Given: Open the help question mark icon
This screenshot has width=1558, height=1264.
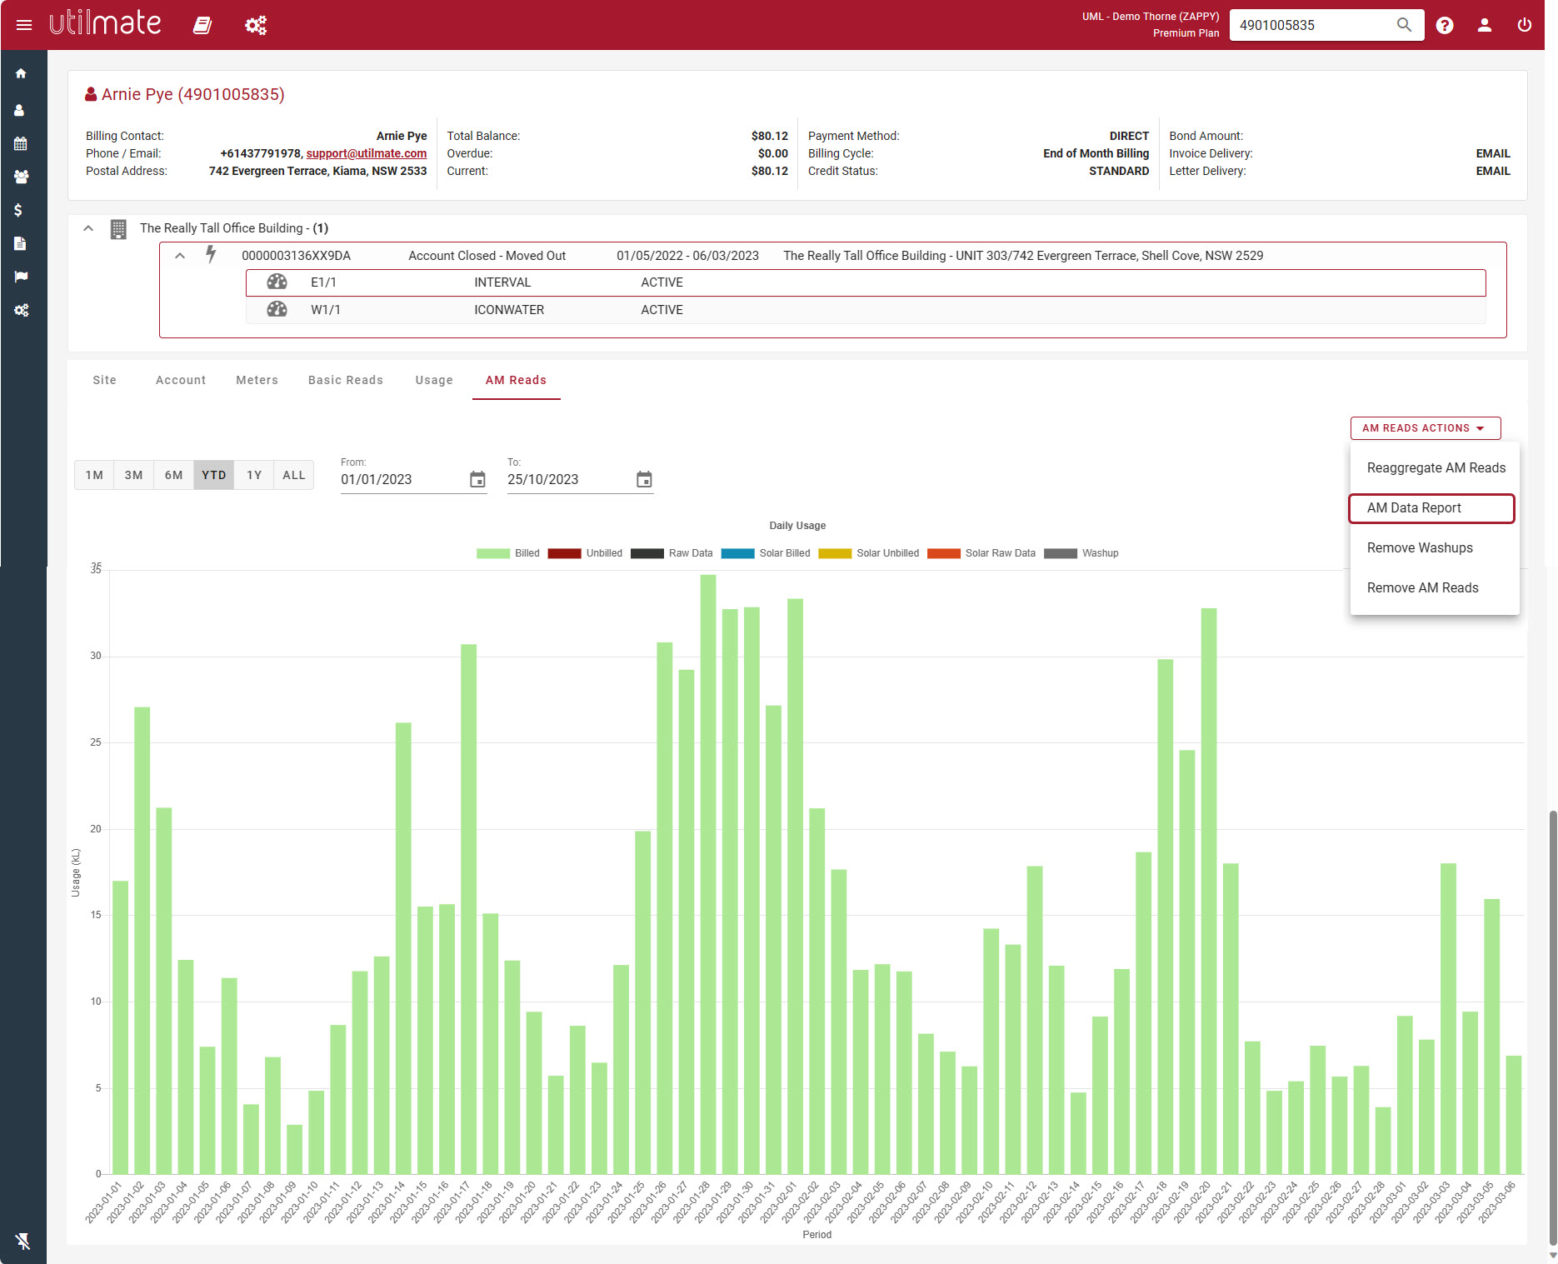Looking at the screenshot, I should tap(1445, 25).
